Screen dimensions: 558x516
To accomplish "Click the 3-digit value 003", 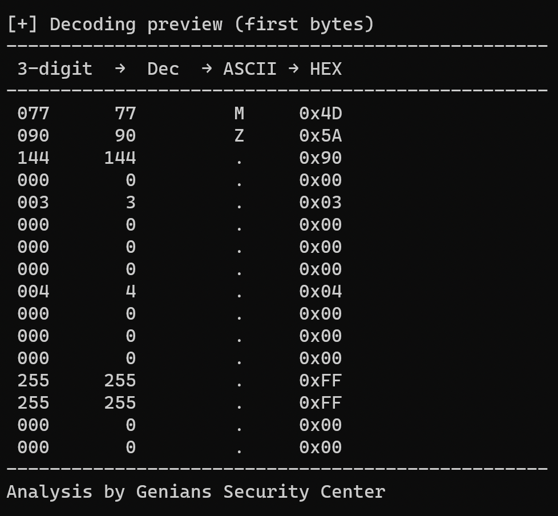I will coord(33,203).
